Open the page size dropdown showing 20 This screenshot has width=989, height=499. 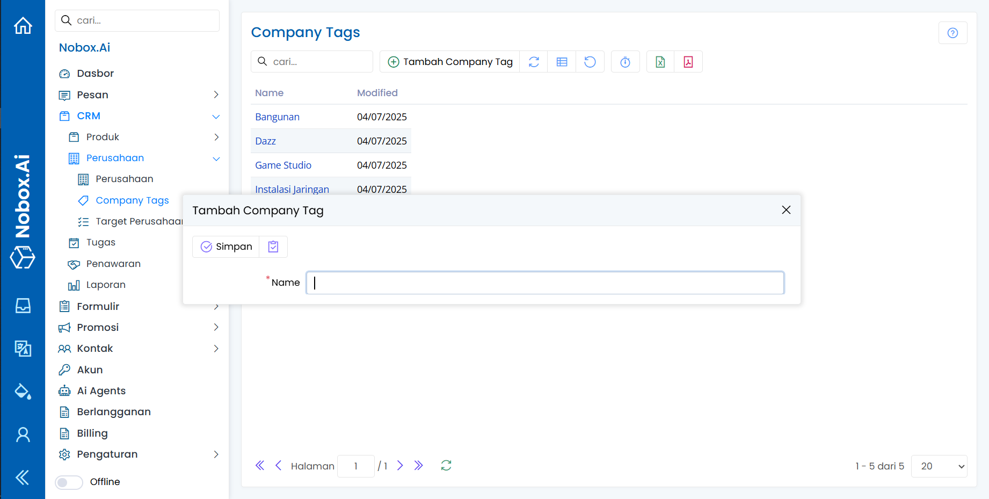pos(939,466)
